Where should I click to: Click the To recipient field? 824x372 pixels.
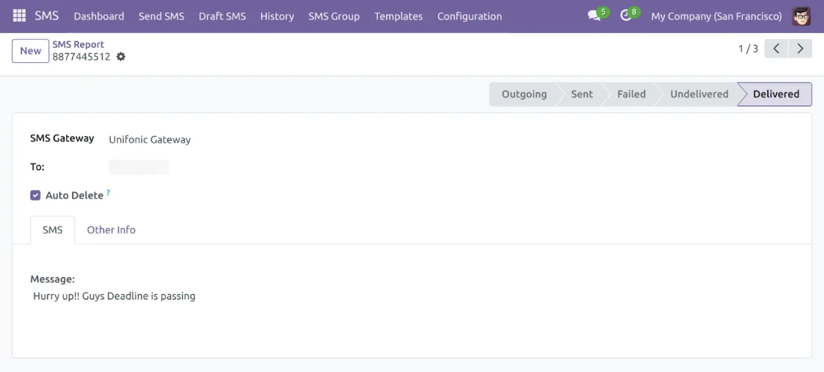139,168
